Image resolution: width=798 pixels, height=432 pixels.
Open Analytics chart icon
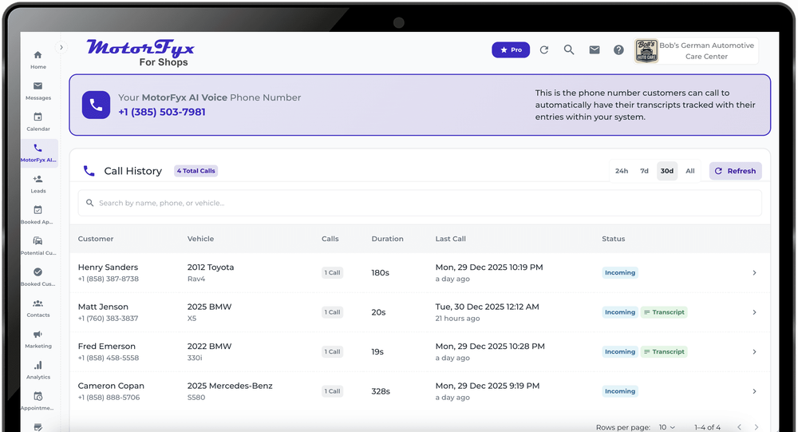[38, 367]
